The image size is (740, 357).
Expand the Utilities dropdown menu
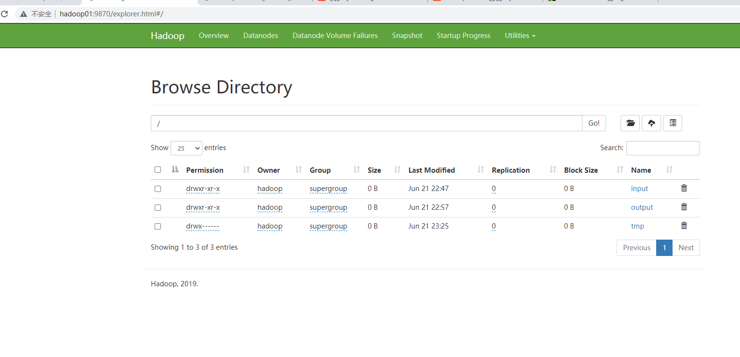(520, 36)
